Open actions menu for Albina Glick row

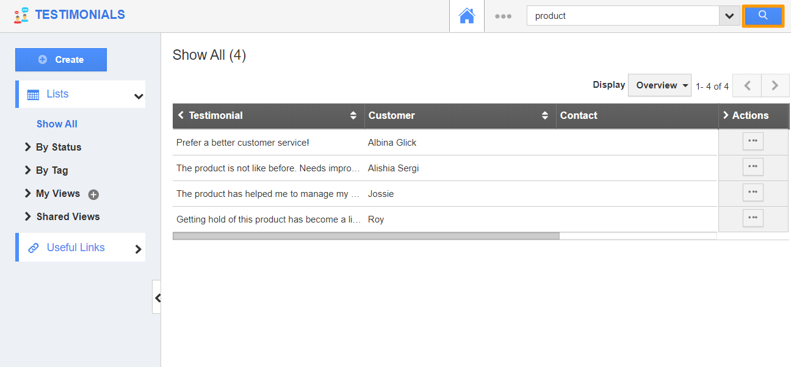pyautogui.click(x=753, y=141)
